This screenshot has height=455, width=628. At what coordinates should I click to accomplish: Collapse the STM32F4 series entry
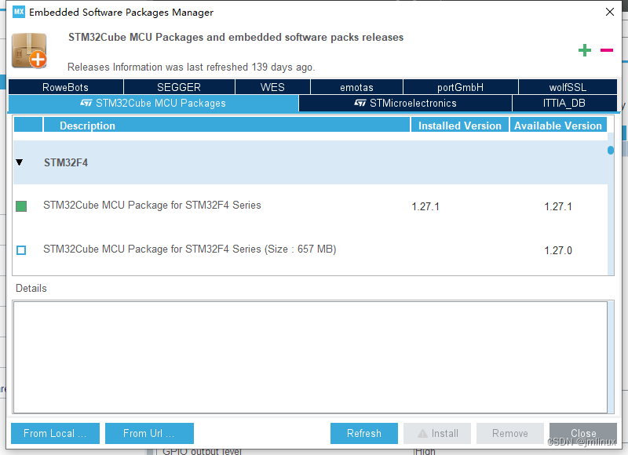[x=19, y=162]
